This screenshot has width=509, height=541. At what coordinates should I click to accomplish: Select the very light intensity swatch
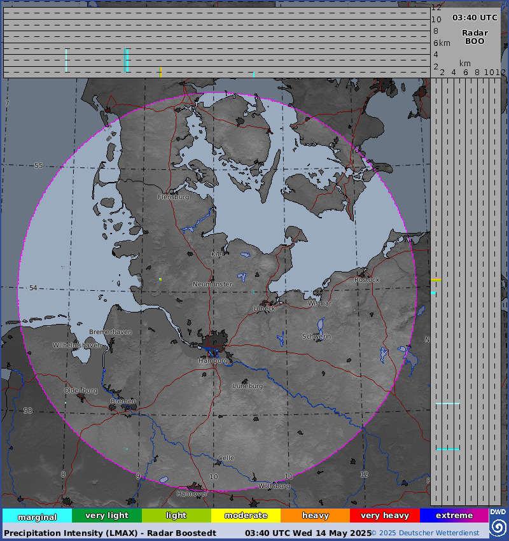tap(107, 516)
